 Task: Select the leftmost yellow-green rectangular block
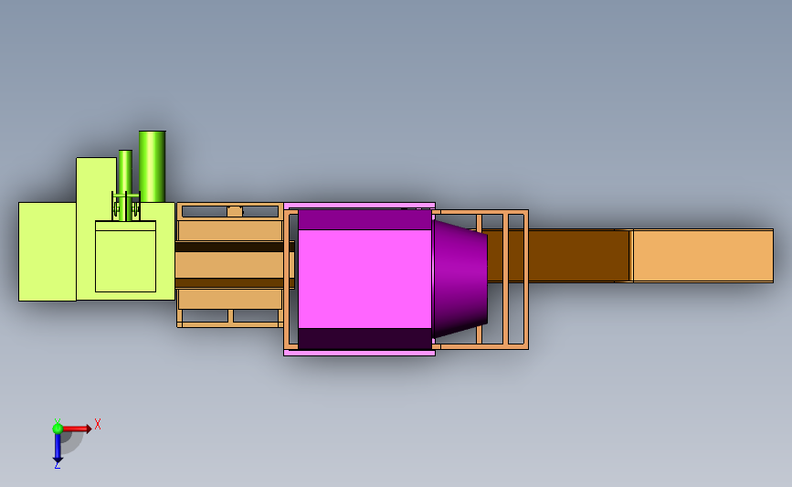click(x=48, y=251)
